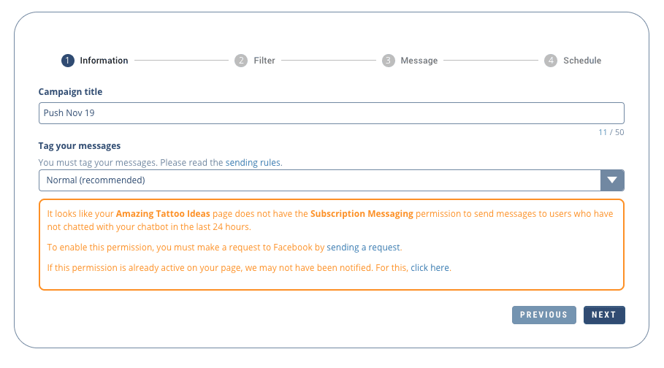Follow the 'sending a request' link

coord(364,248)
